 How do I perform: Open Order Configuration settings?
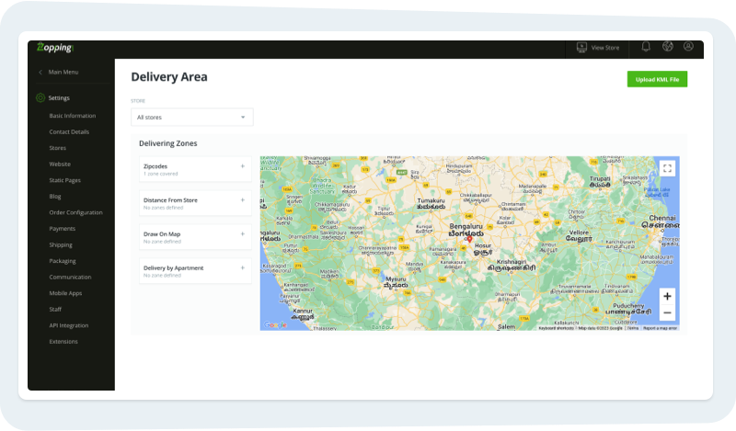coord(75,212)
